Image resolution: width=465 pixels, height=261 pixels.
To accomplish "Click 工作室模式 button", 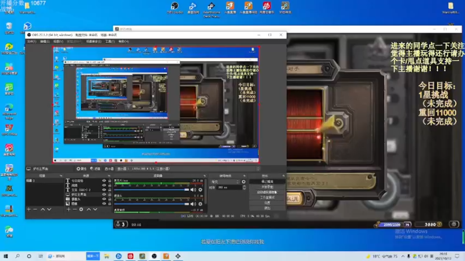I will coord(267,197).
